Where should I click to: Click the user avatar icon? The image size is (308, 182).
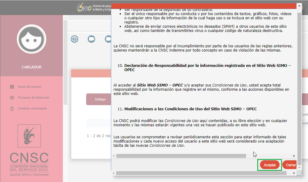tap(31, 39)
